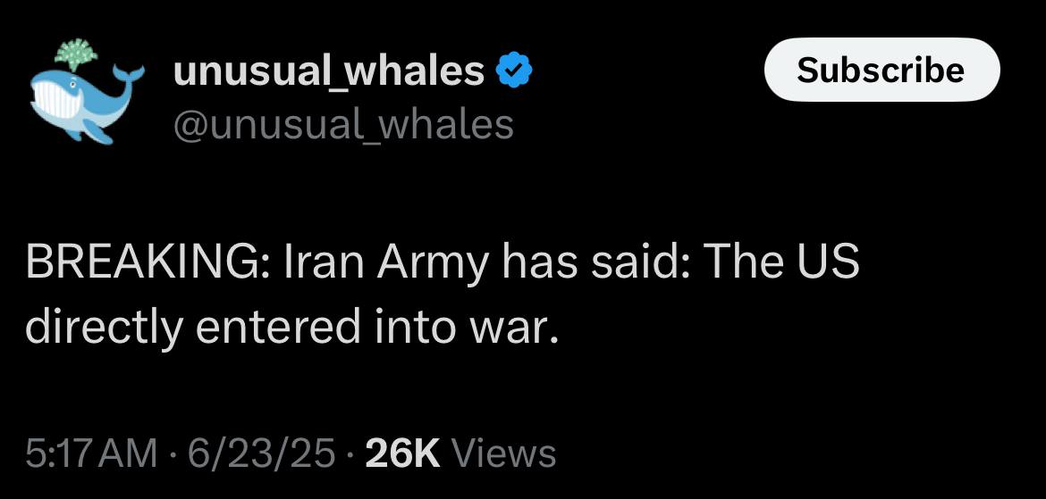Click the bold 26K view count
Viewport: 1046px width, 499px height.
click(403, 453)
